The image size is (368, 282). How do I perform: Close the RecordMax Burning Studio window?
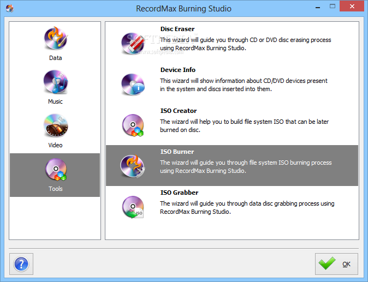(x=352, y=7)
